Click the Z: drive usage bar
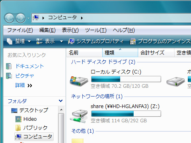Image resolution: width=191 pixels, height=143 pixels. [x=126, y=114]
